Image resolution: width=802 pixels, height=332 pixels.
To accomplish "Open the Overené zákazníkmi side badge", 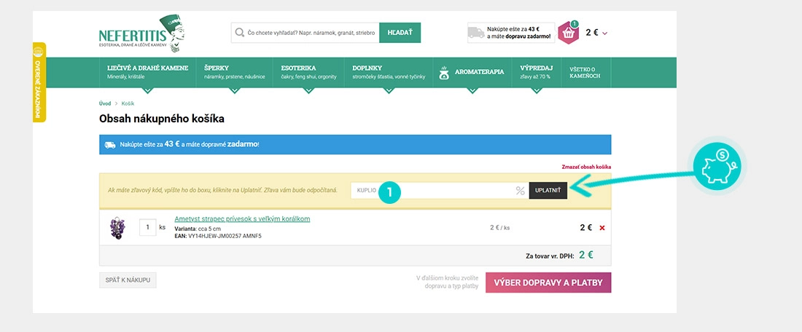I will tap(39, 82).
